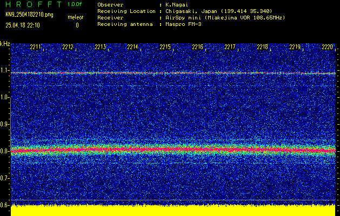Click the Receiving antenna label
340x216 pixels.
pyautogui.click(x=125, y=24)
